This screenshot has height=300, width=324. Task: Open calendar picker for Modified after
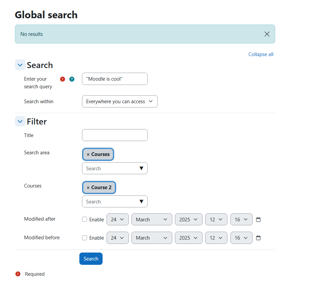point(258,219)
